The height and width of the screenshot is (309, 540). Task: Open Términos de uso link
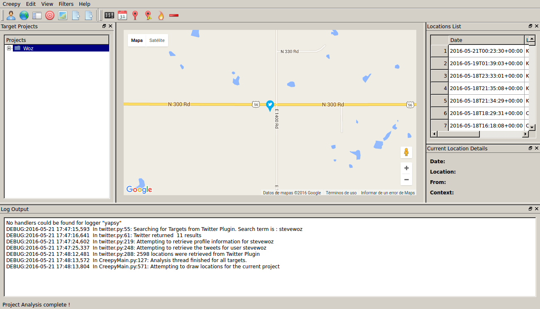click(x=341, y=193)
